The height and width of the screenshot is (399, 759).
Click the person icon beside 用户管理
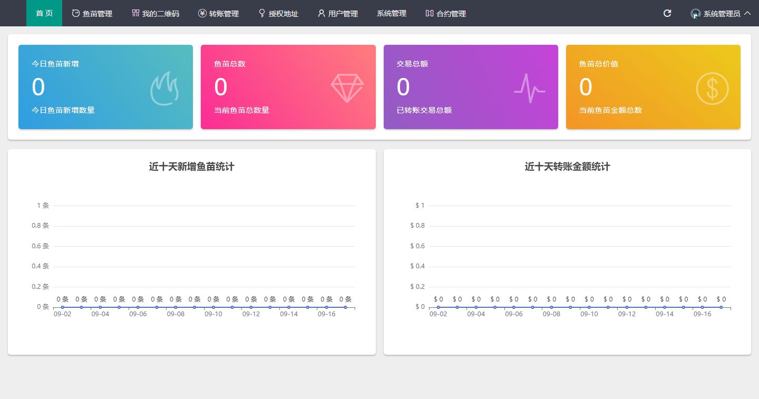tap(321, 13)
